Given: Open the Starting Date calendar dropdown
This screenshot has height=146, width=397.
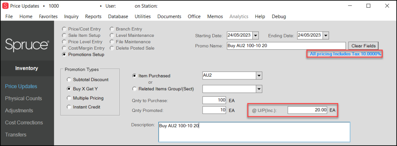Looking at the screenshot, I should [x=256, y=35].
